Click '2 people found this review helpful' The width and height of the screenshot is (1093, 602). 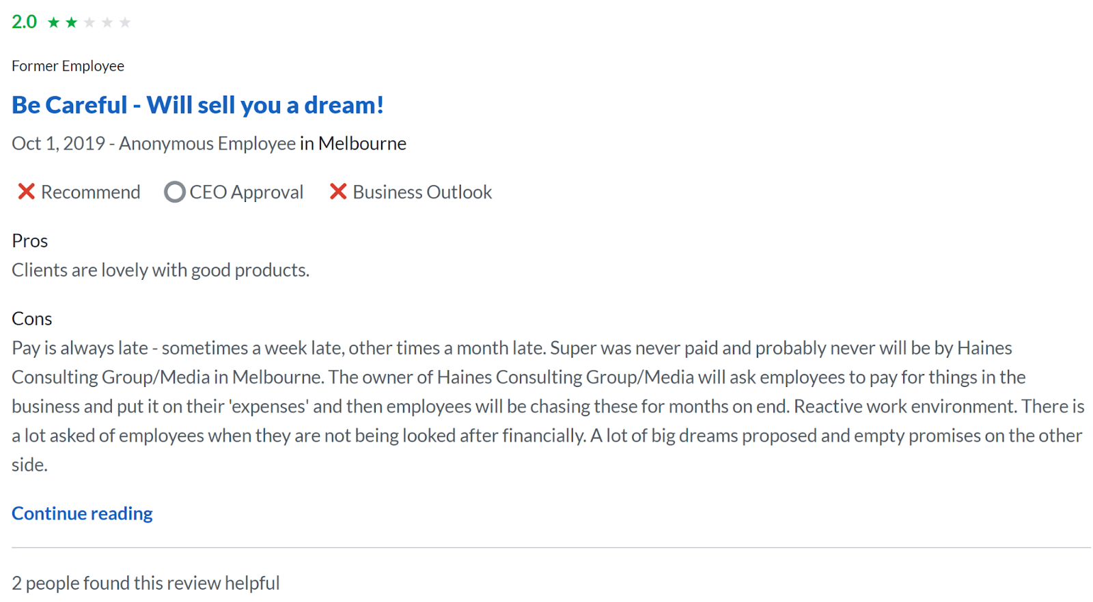(x=146, y=584)
